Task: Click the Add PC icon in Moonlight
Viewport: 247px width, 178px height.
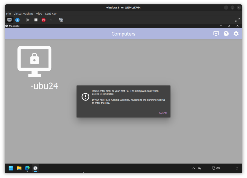Action: point(216,34)
